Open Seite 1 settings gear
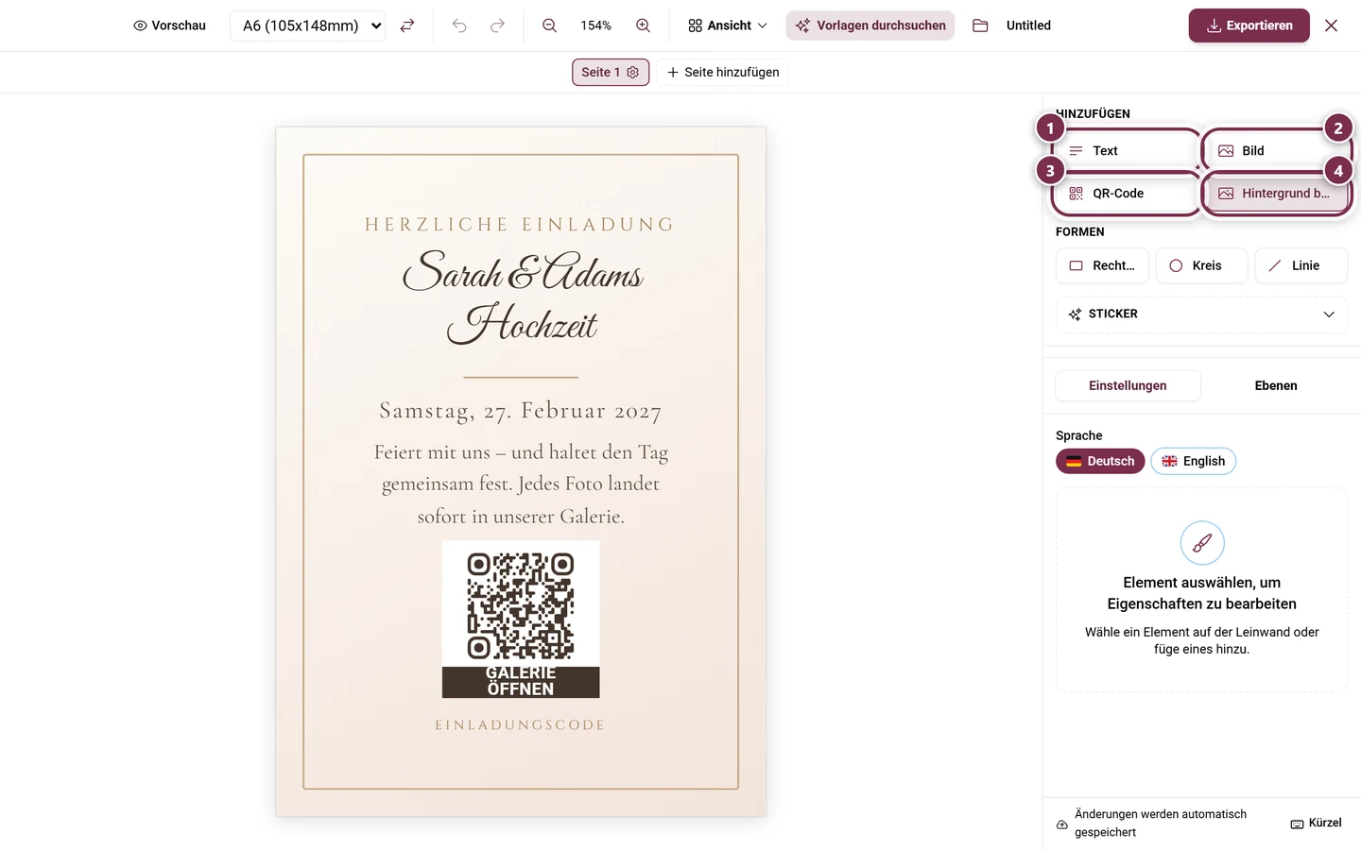 (x=633, y=72)
